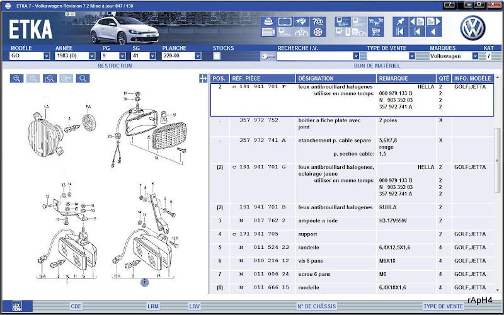Zoom out of the parts illustration

tap(33, 78)
